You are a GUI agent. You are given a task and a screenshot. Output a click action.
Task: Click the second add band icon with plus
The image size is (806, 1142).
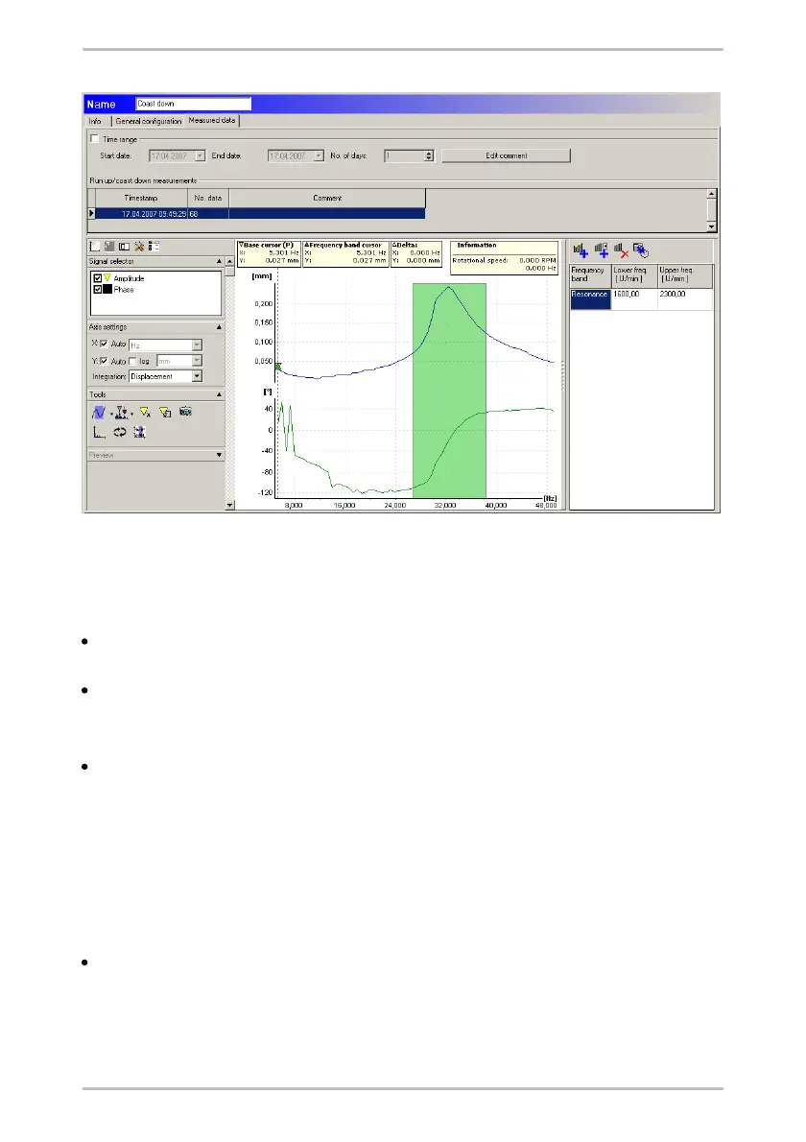tap(602, 251)
